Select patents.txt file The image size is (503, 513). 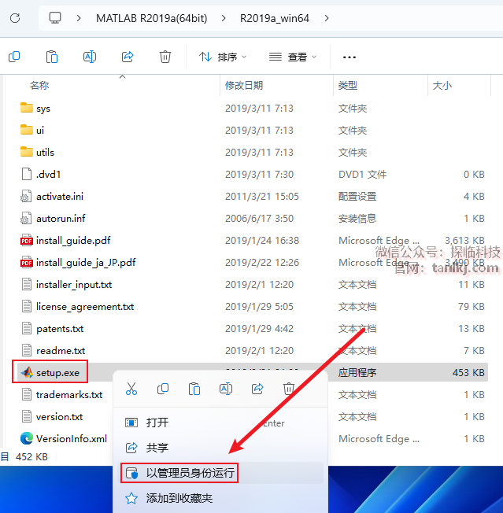tap(53, 328)
